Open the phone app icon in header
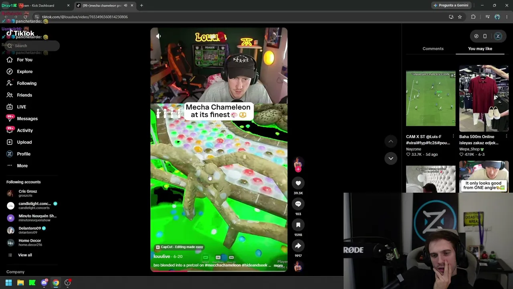 485,36
